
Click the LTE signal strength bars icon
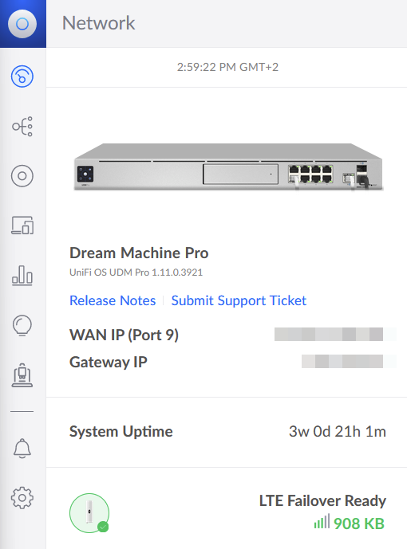322,521
